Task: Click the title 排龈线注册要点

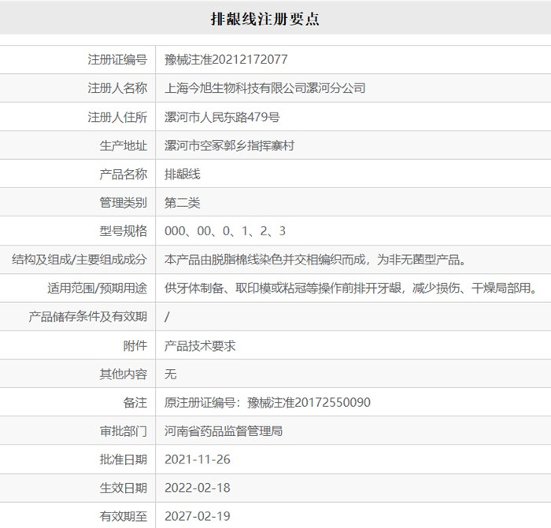Action: click(265, 19)
